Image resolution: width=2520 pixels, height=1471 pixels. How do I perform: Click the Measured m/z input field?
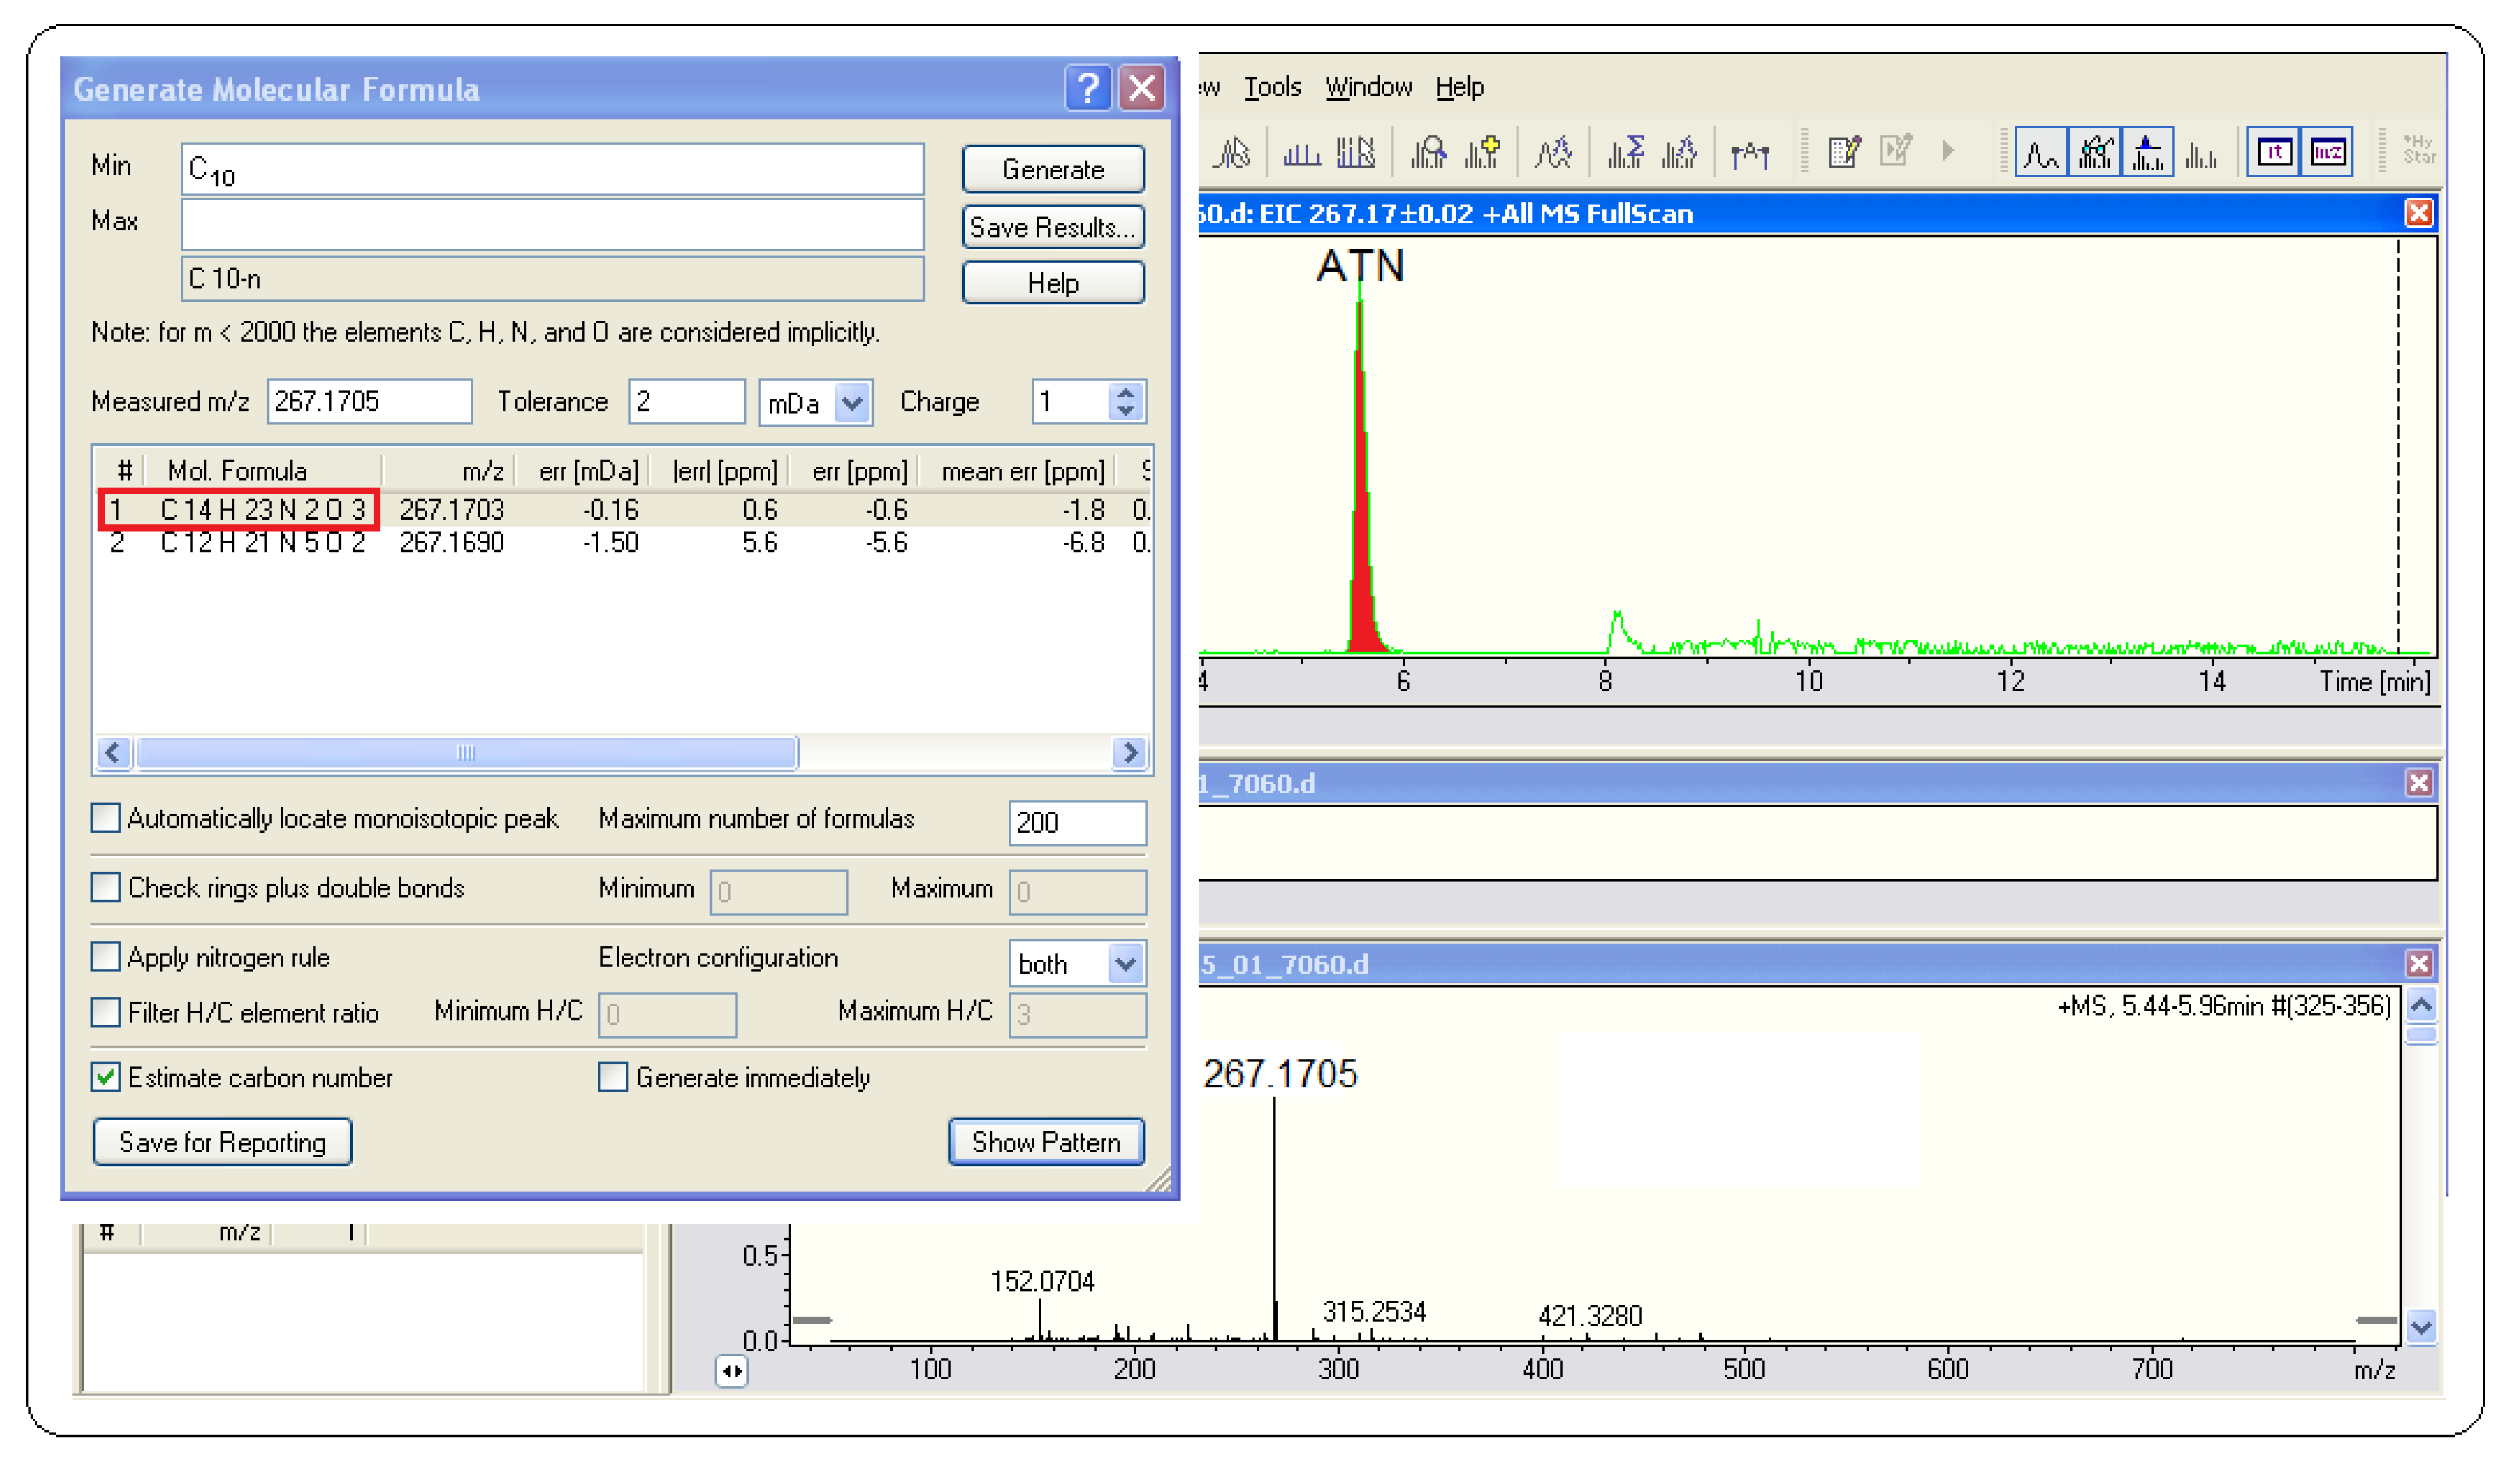(369, 401)
